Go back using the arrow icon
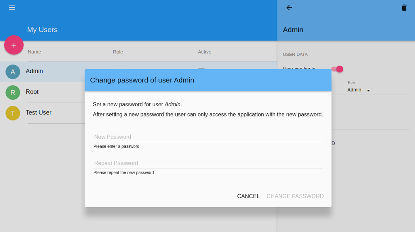 pyautogui.click(x=289, y=7)
